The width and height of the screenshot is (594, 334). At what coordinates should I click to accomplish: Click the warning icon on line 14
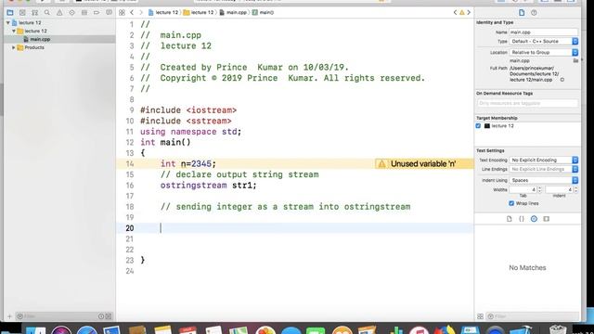click(x=381, y=164)
